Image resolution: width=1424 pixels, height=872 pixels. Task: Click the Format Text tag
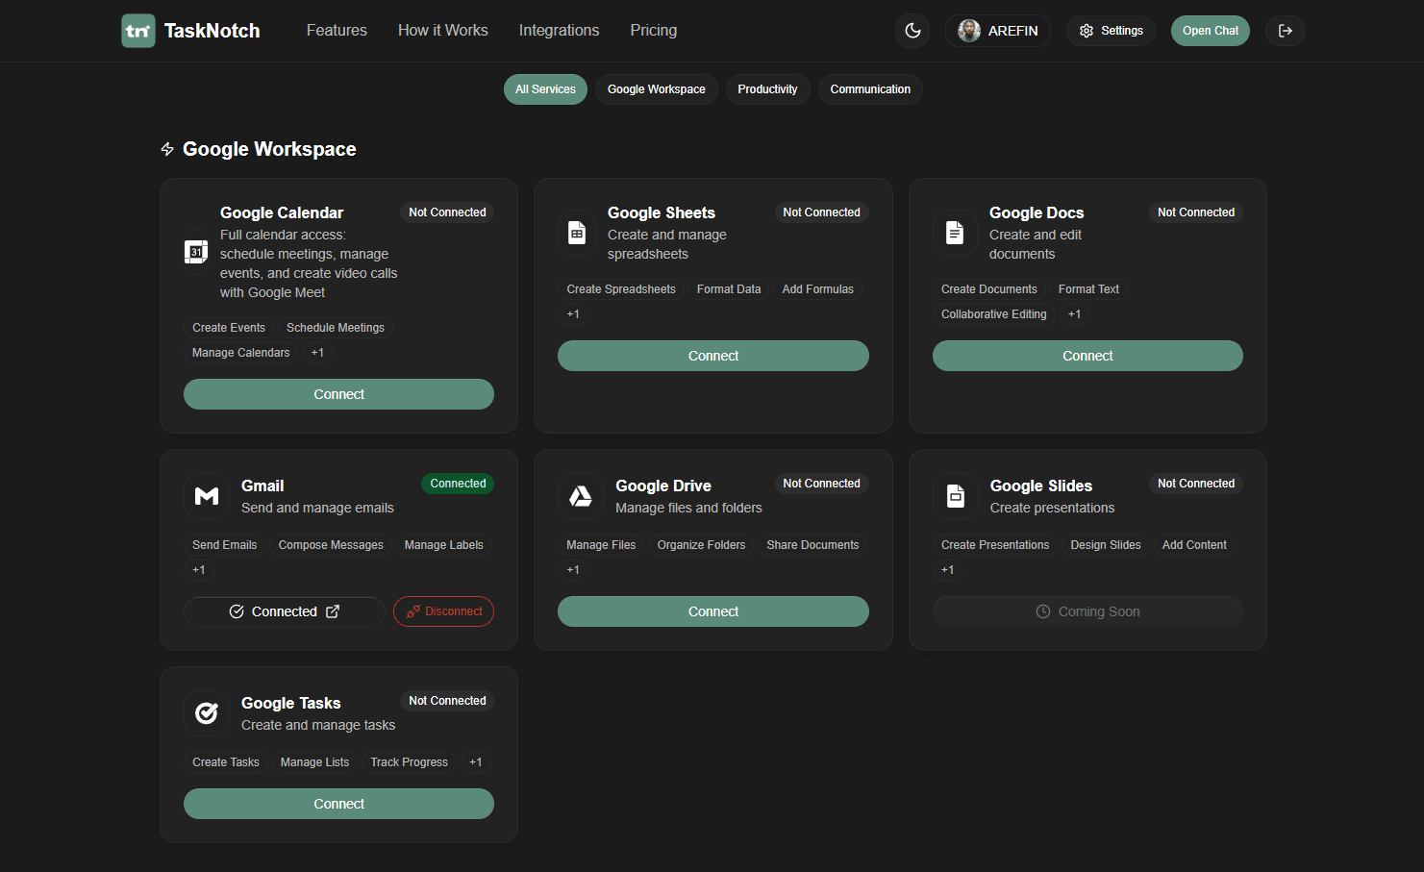(1088, 289)
